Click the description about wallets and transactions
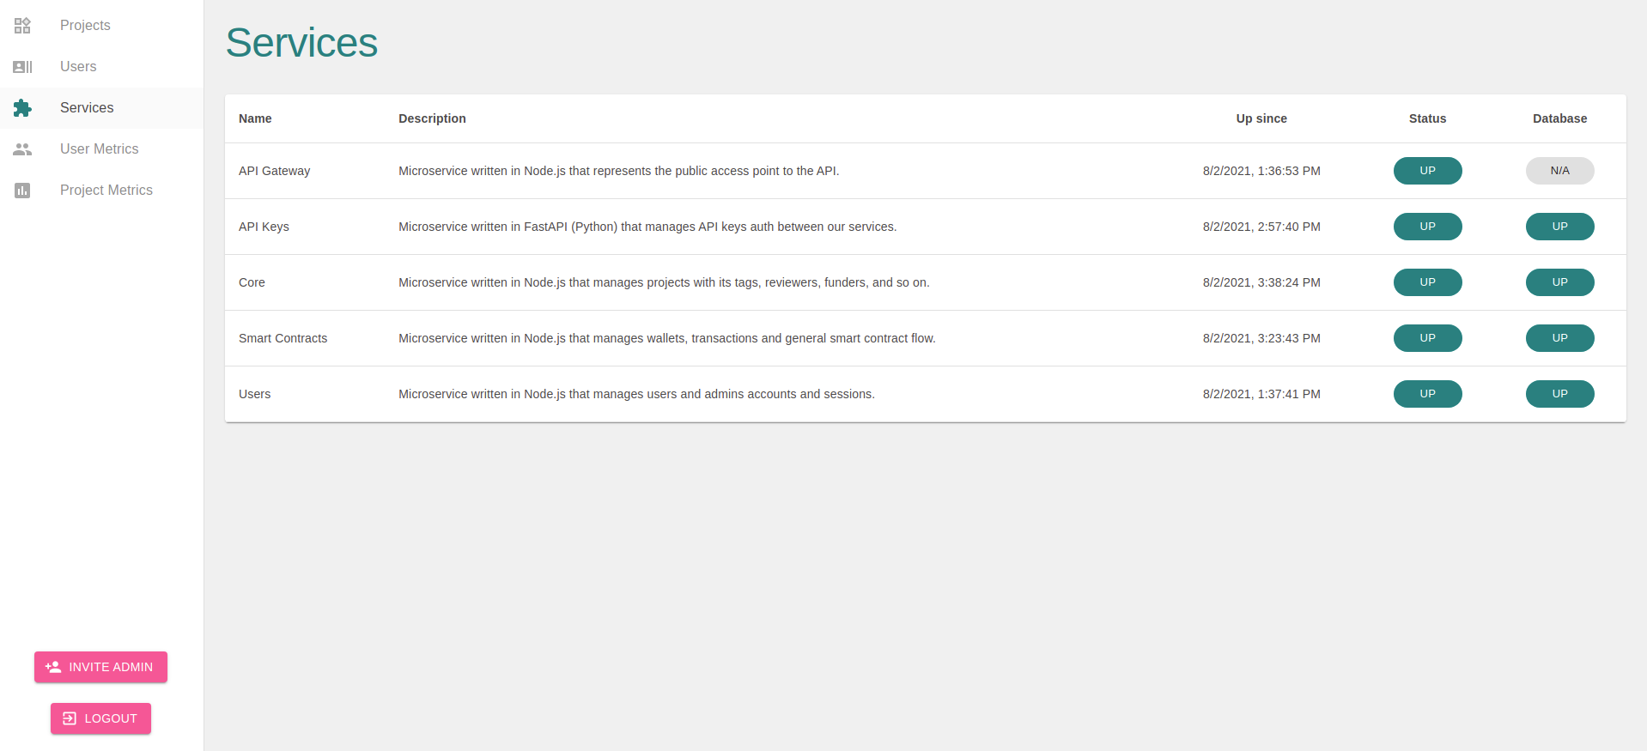1647x751 pixels. (667, 338)
